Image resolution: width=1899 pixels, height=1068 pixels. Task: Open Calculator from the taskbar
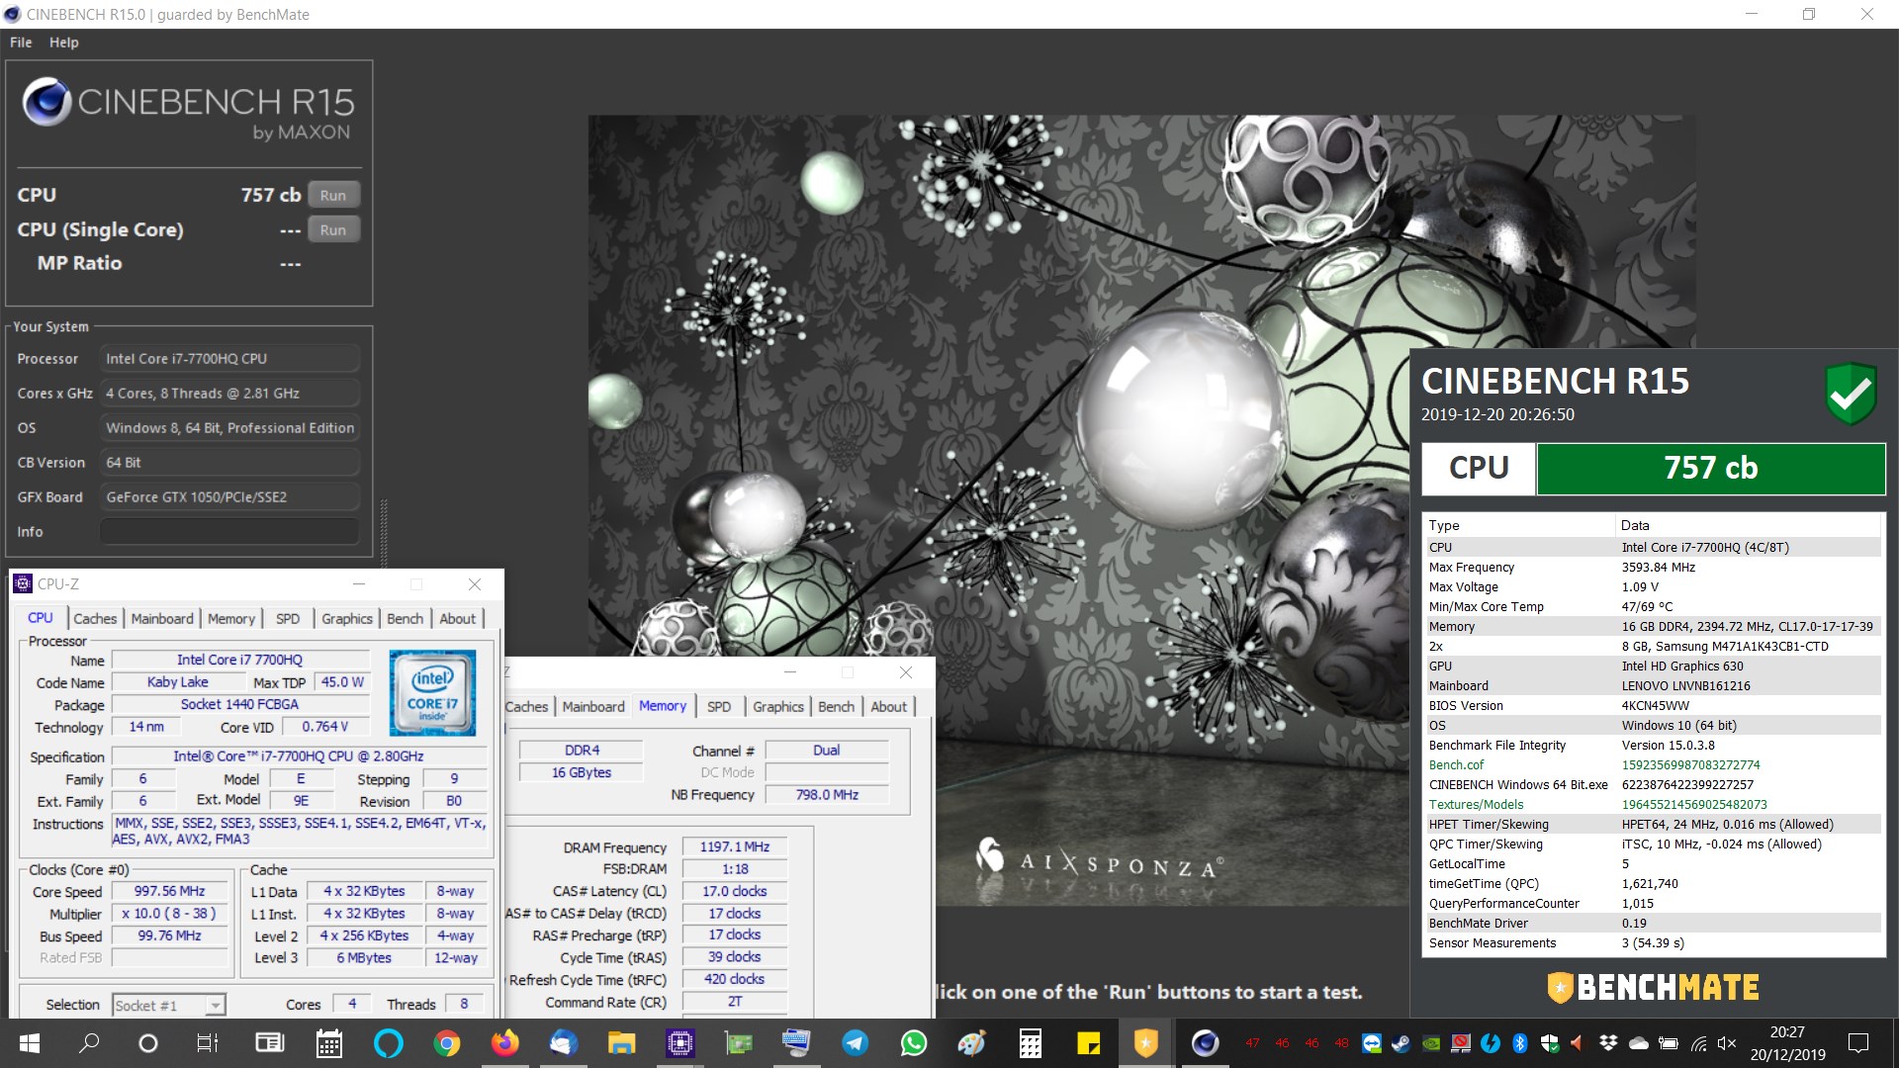pyautogui.click(x=1031, y=1043)
